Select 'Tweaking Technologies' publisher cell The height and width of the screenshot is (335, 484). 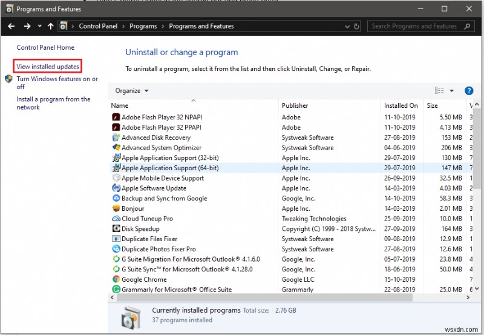pos(314,219)
